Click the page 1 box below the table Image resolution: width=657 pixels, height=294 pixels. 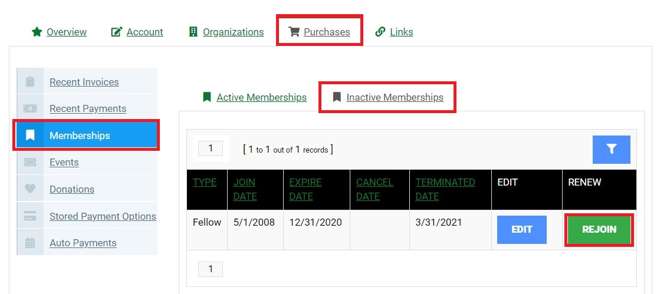click(211, 269)
